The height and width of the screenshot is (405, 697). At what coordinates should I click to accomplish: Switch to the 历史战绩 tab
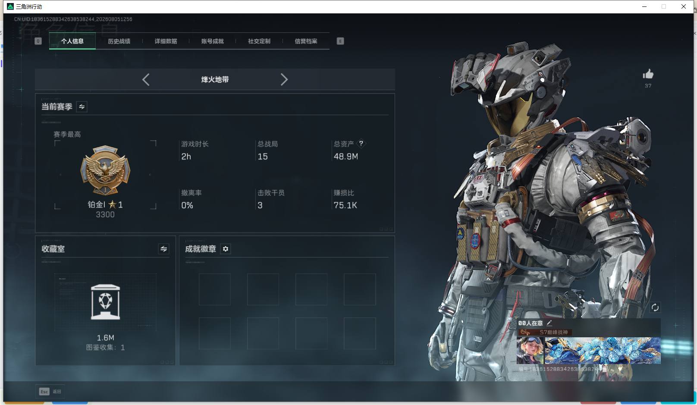119,41
